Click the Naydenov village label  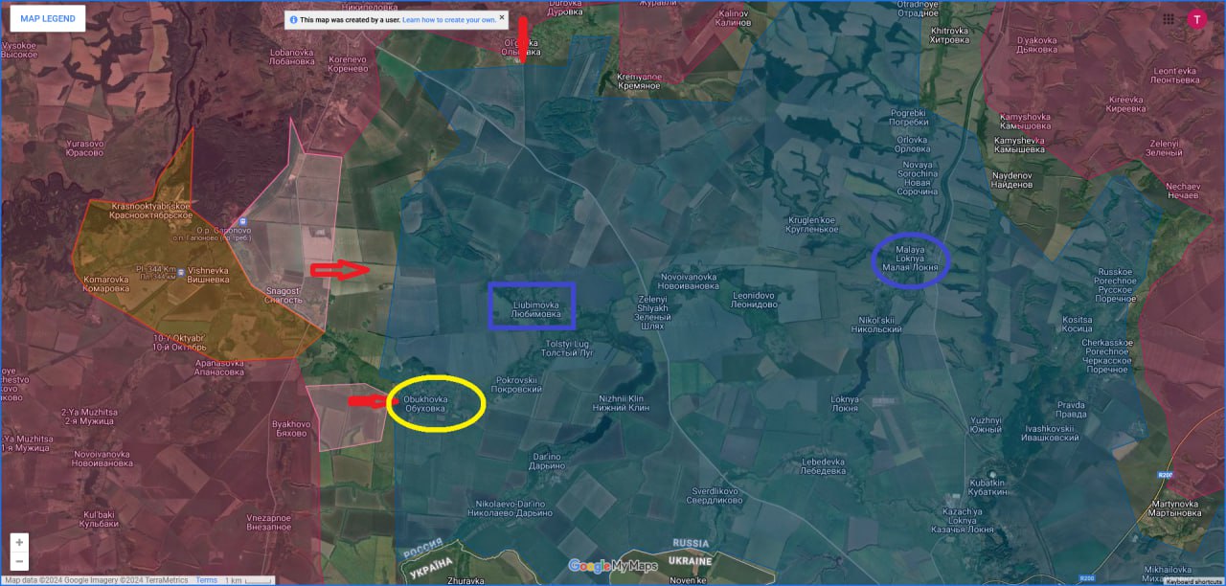(1012, 181)
